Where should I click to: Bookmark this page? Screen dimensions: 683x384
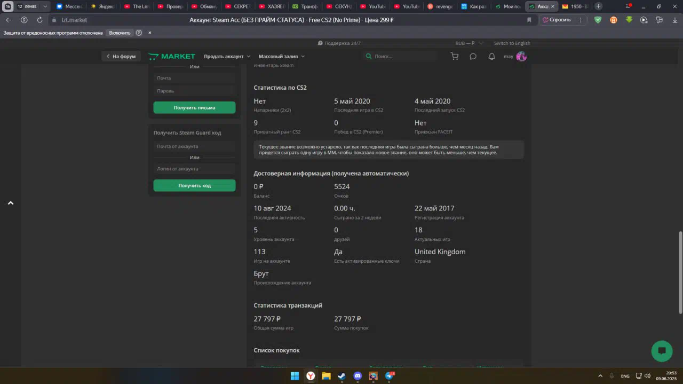click(529, 20)
